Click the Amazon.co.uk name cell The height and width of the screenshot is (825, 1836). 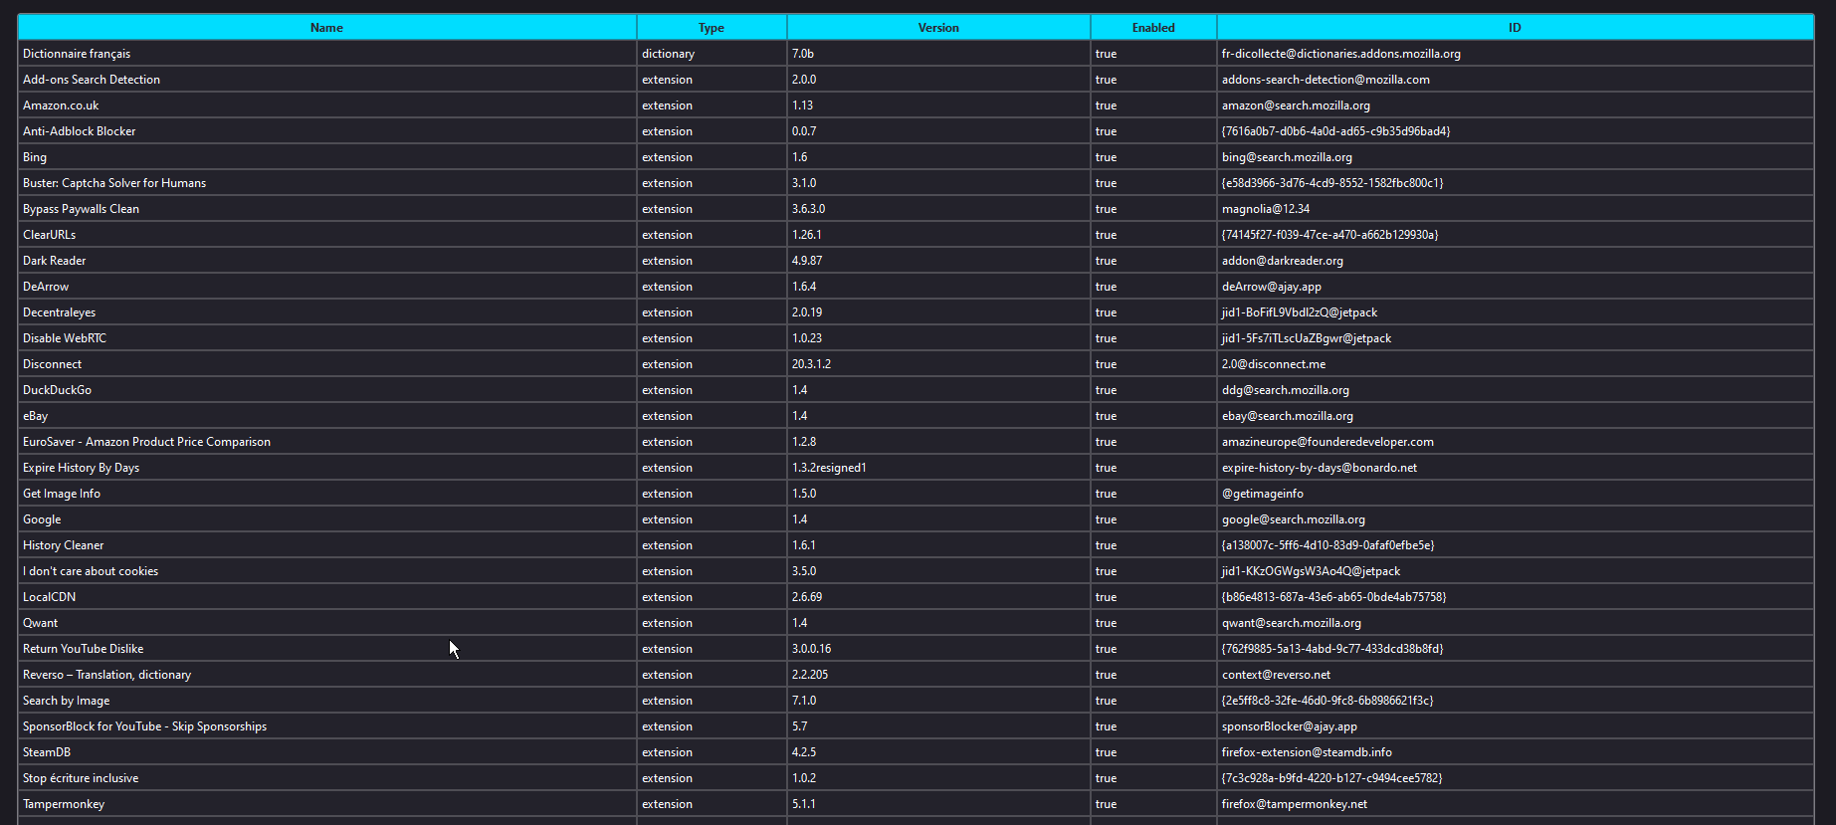pyautogui.click(x=326, y=105)
